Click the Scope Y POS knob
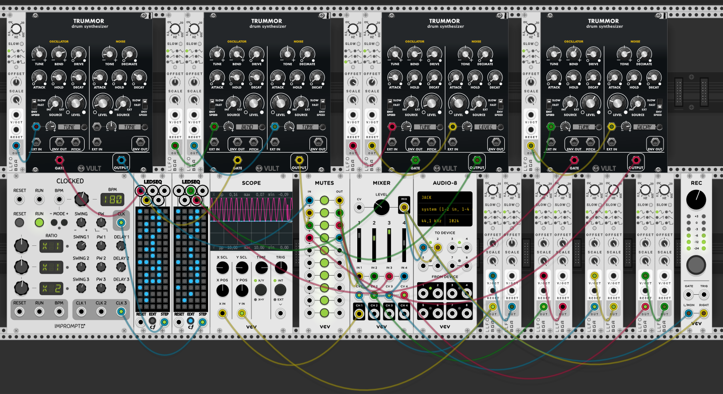 (242, 290)
